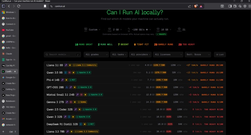The height and width of the screenshot is (135, 251).
Task: Open the All grades filter dropdown
Action: 96,54
